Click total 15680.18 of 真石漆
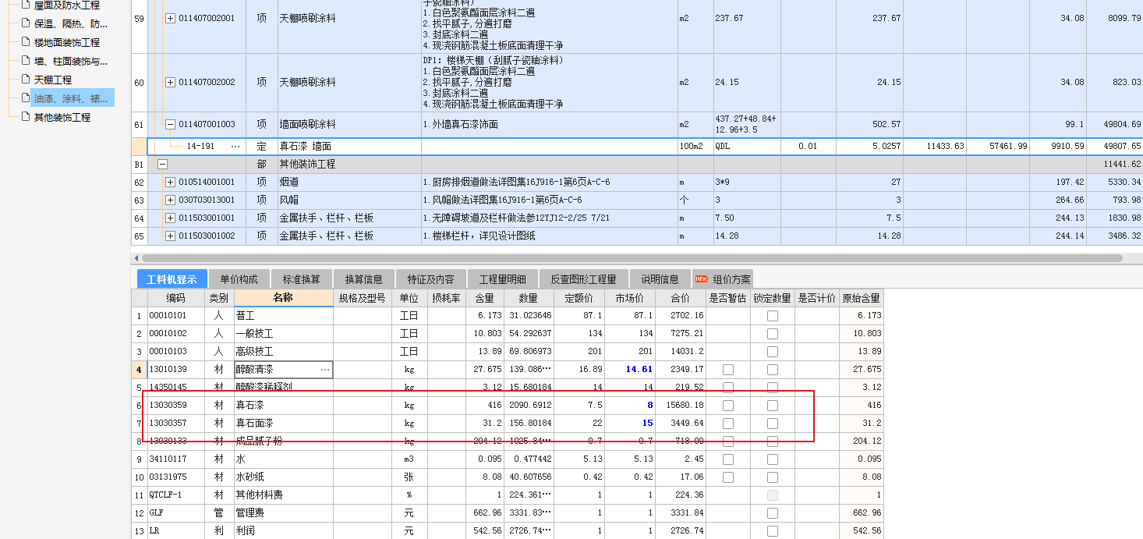This screenshot has height=539, width=1143. [x=680, y=406]
